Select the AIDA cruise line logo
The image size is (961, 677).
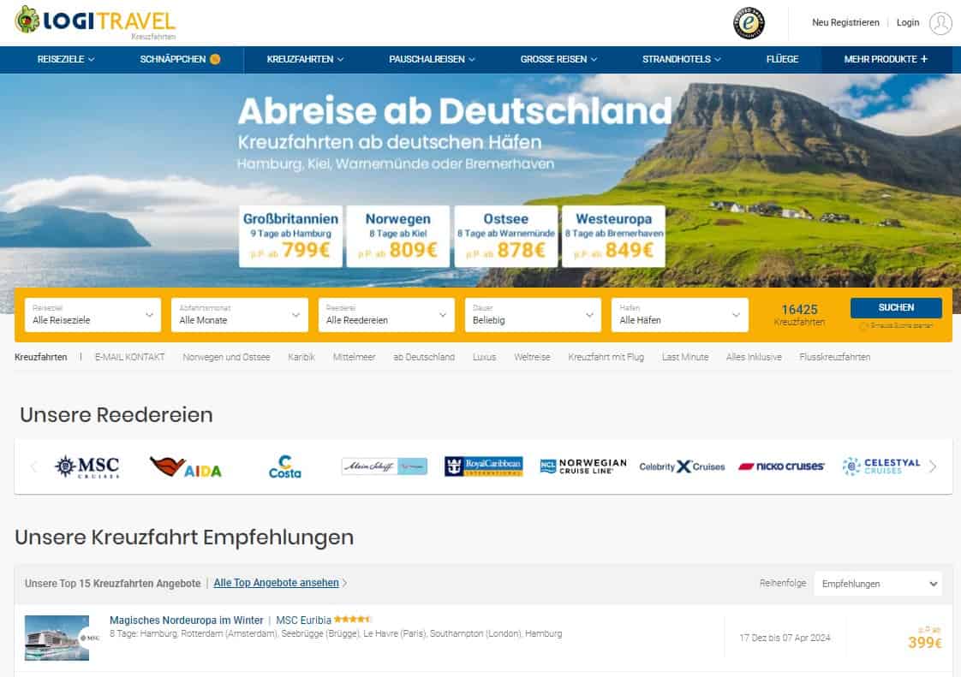click(185, 467)
